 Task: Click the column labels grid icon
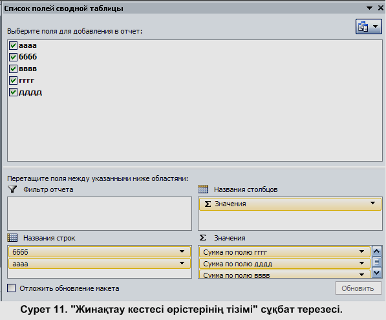203,189
